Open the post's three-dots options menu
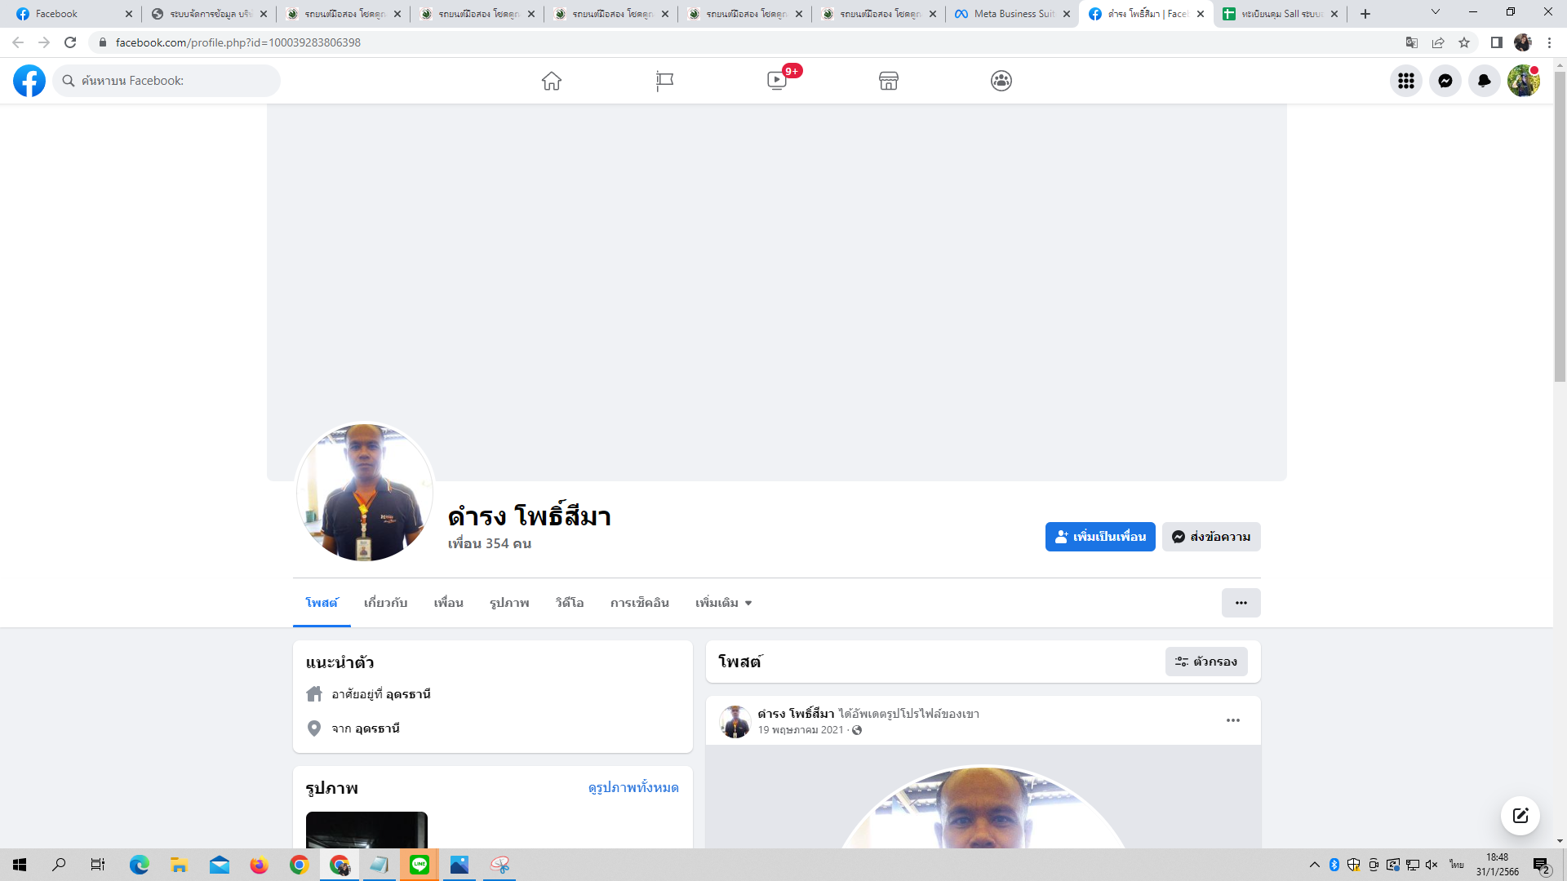The height and width of the screenshot is (881, 1567). [1233, 720]
